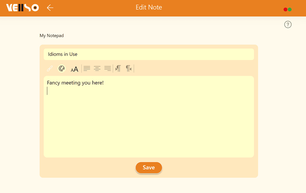
Task: Place cursor after 'here!' in the note
Action: point(104,83)
